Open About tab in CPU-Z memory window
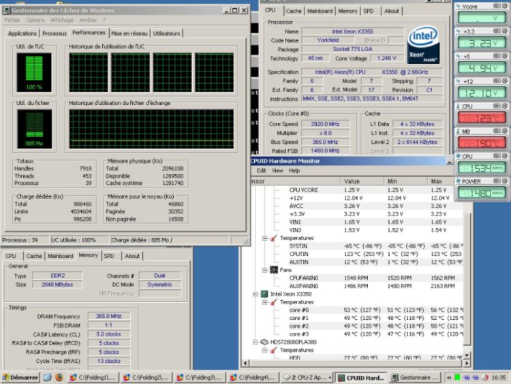Screen dimensions: 511x384 click(x=132, y=256)
